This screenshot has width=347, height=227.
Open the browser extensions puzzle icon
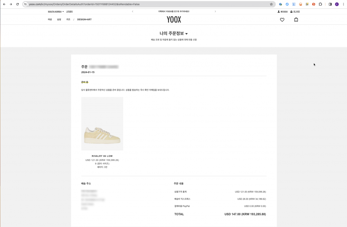[320, 4]
